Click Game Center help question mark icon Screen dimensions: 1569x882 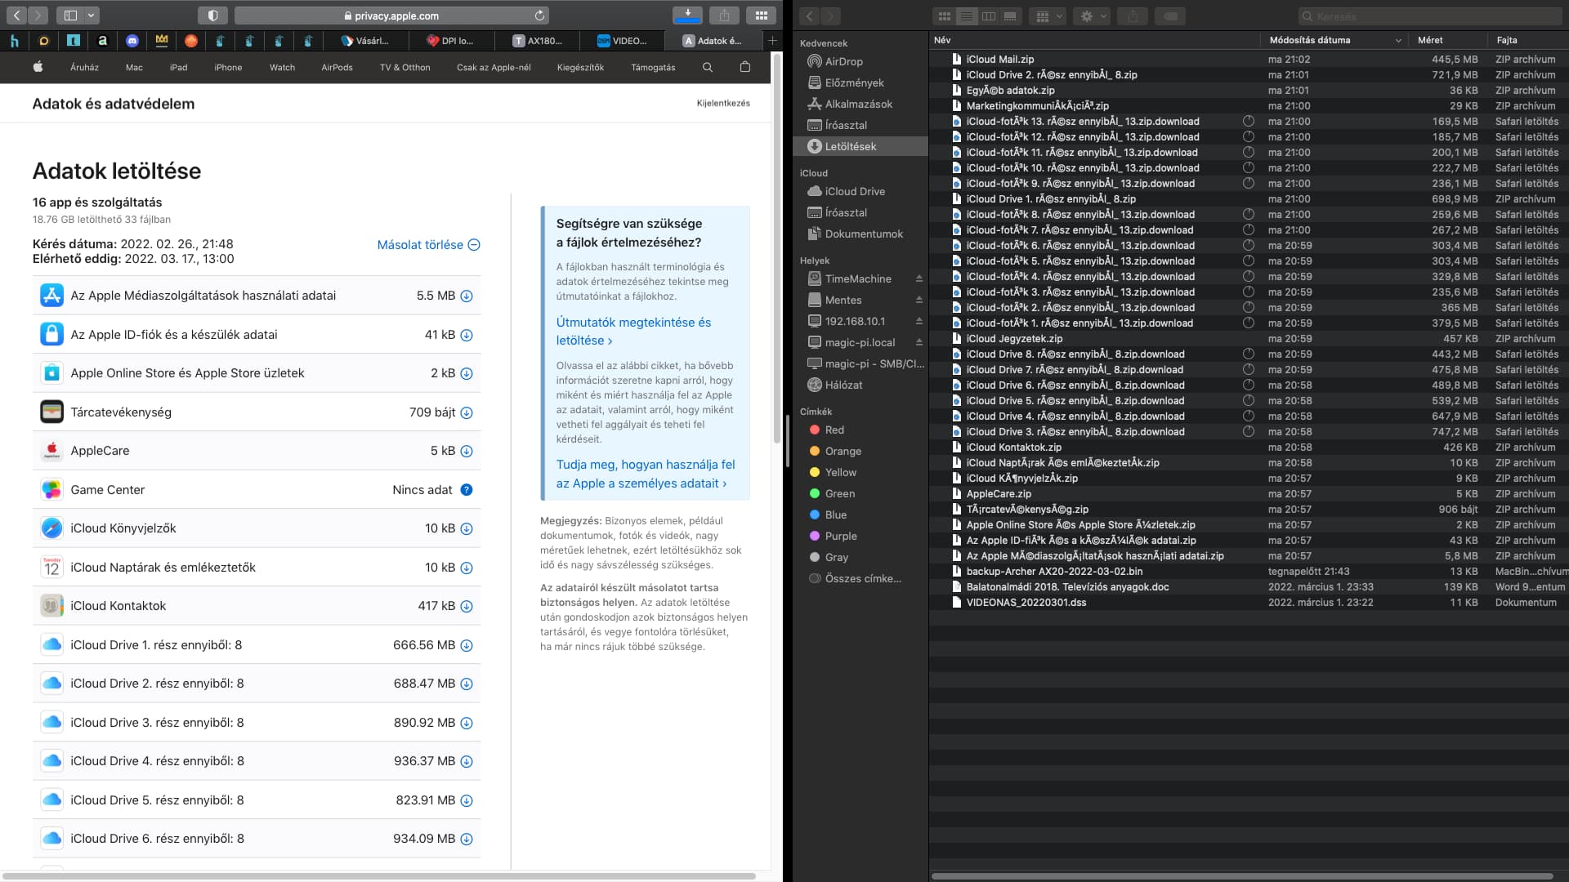(x=467, y=490)
